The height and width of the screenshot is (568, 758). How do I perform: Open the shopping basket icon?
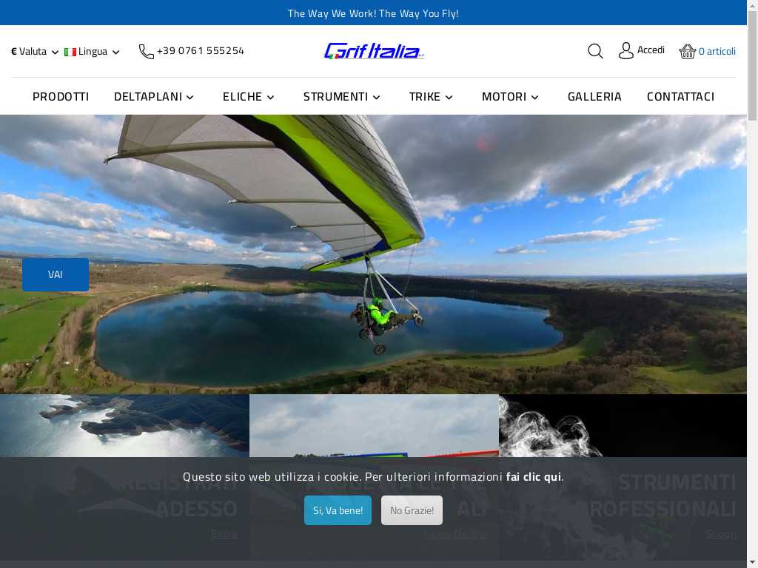[x=687, y=51]
